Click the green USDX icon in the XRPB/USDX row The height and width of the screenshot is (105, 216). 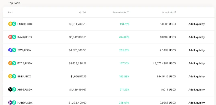click(14, 89)
